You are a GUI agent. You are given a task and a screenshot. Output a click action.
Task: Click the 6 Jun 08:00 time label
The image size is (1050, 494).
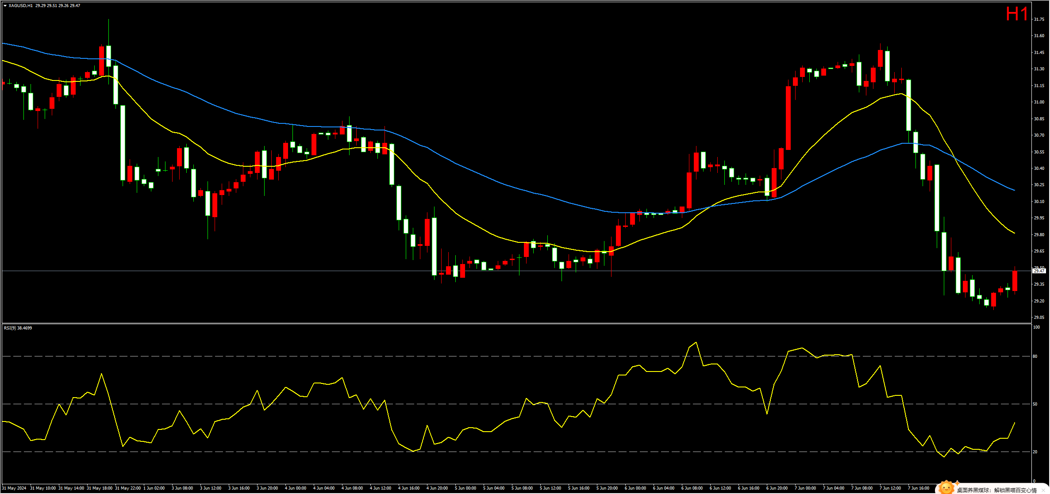pyautogui.click(x=692, y=488)
